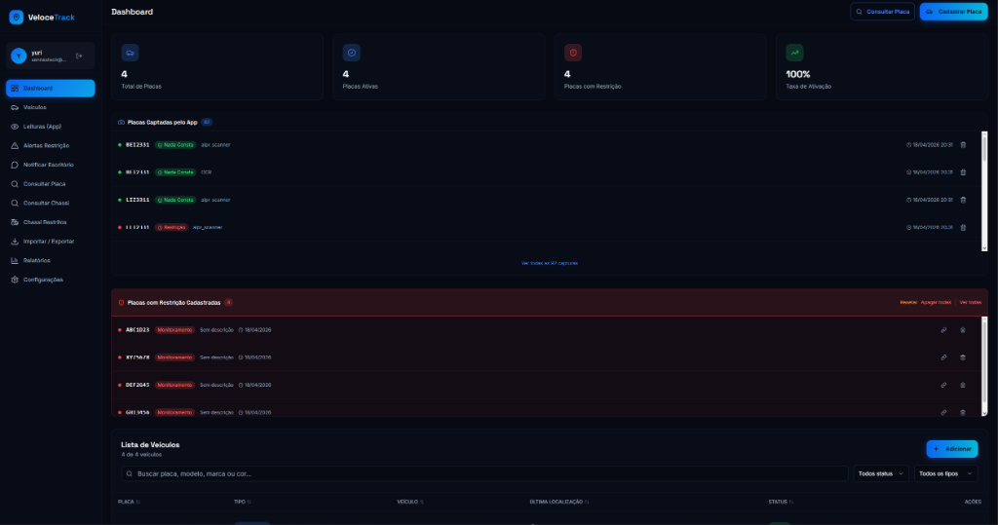Focus the Buscar placa, modelo search field
Screen dimensions: 998x525
(484, 474)
